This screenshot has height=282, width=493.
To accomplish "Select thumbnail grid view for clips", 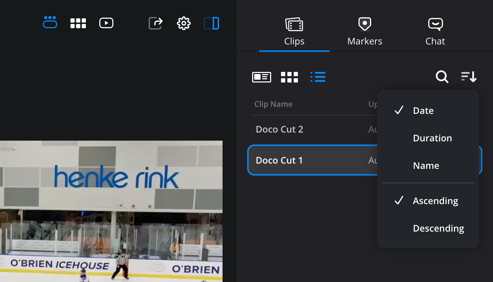I will tap(289, 77).
